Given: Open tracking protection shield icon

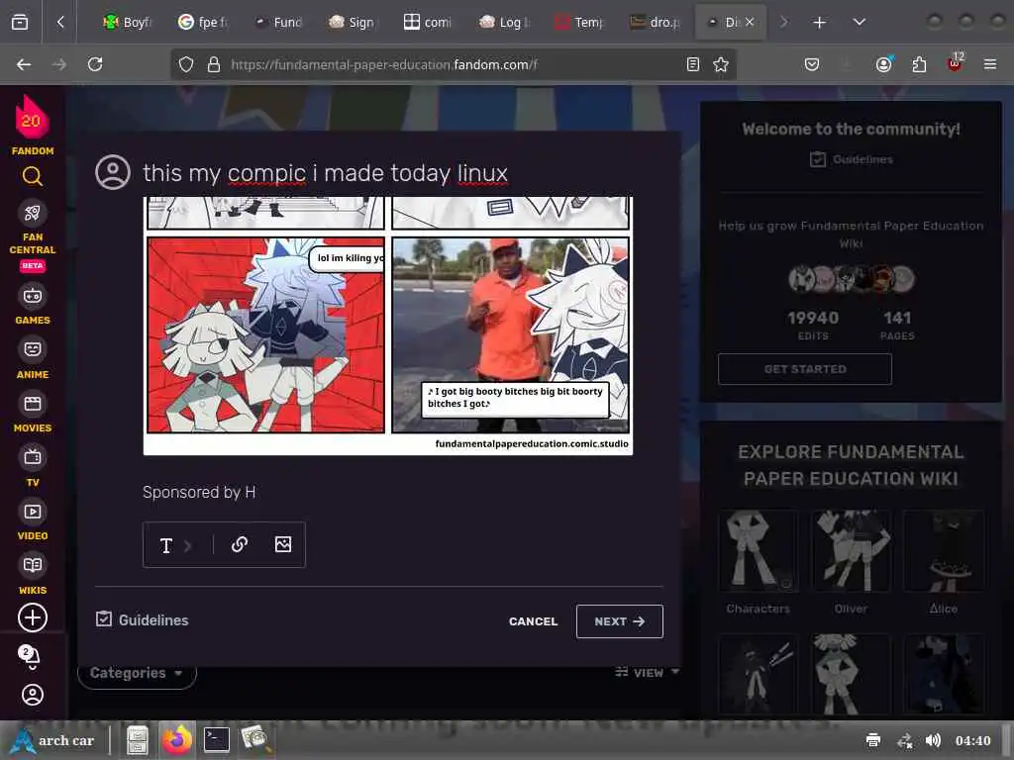Looking at the screenshot, I should click(186, 64).
